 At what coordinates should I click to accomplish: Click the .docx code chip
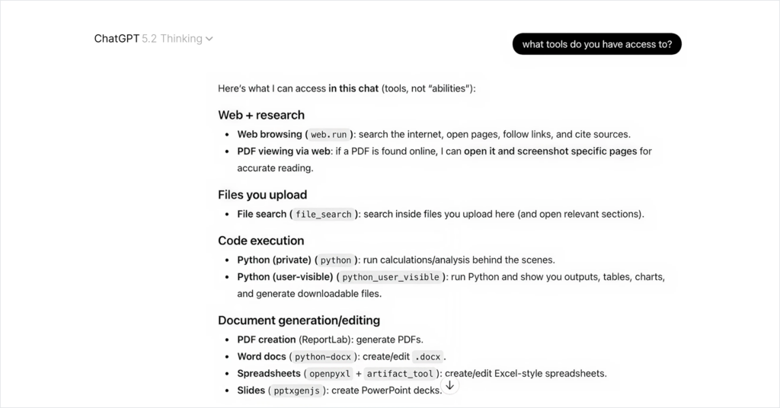click(x=427, y=357)
